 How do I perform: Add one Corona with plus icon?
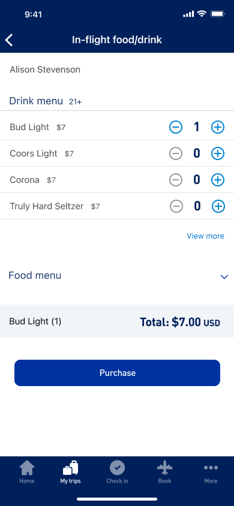click(x=218, y=180)
